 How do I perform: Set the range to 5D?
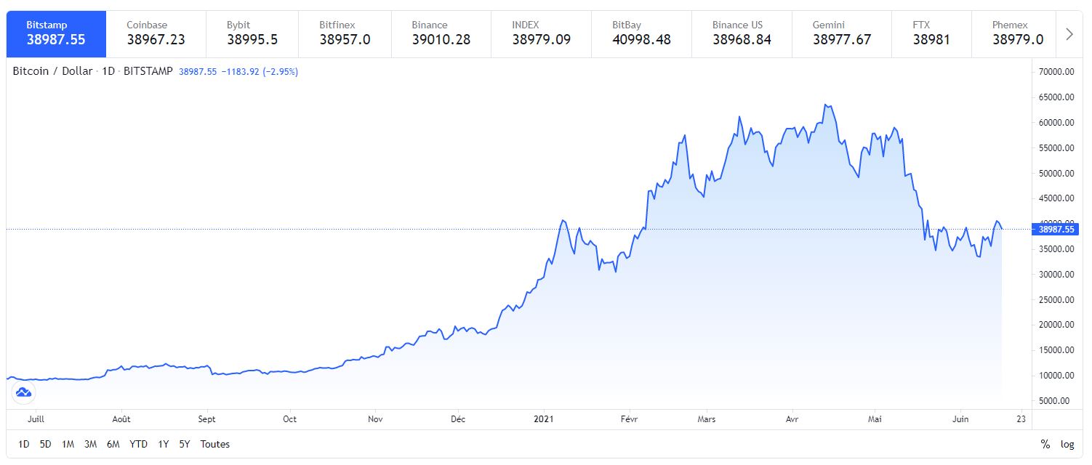pos(45,444)
